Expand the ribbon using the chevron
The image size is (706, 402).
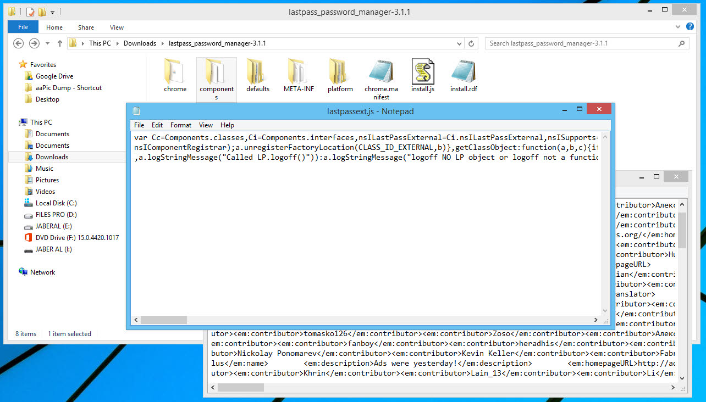pos(678,26)
